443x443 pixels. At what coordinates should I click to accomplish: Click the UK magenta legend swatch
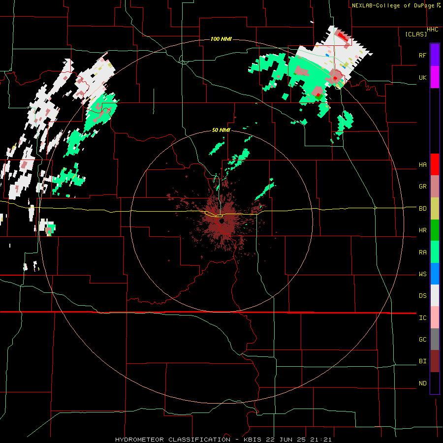(x=435, y=77)
